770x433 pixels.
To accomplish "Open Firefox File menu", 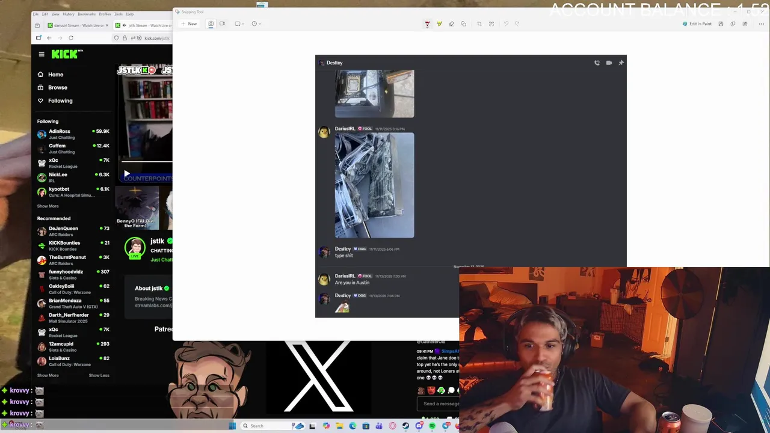I will pos(35,14).
